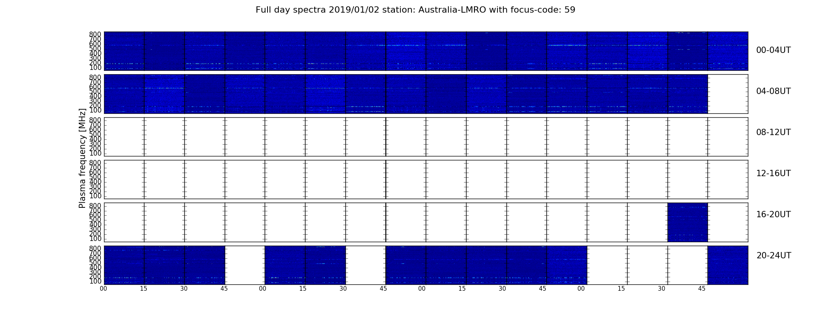This screenshot has width=831, height=316.
Task: Click the "100" tick label of 20-24UT row
Action: pyautogui.click(x=95, y=282)
